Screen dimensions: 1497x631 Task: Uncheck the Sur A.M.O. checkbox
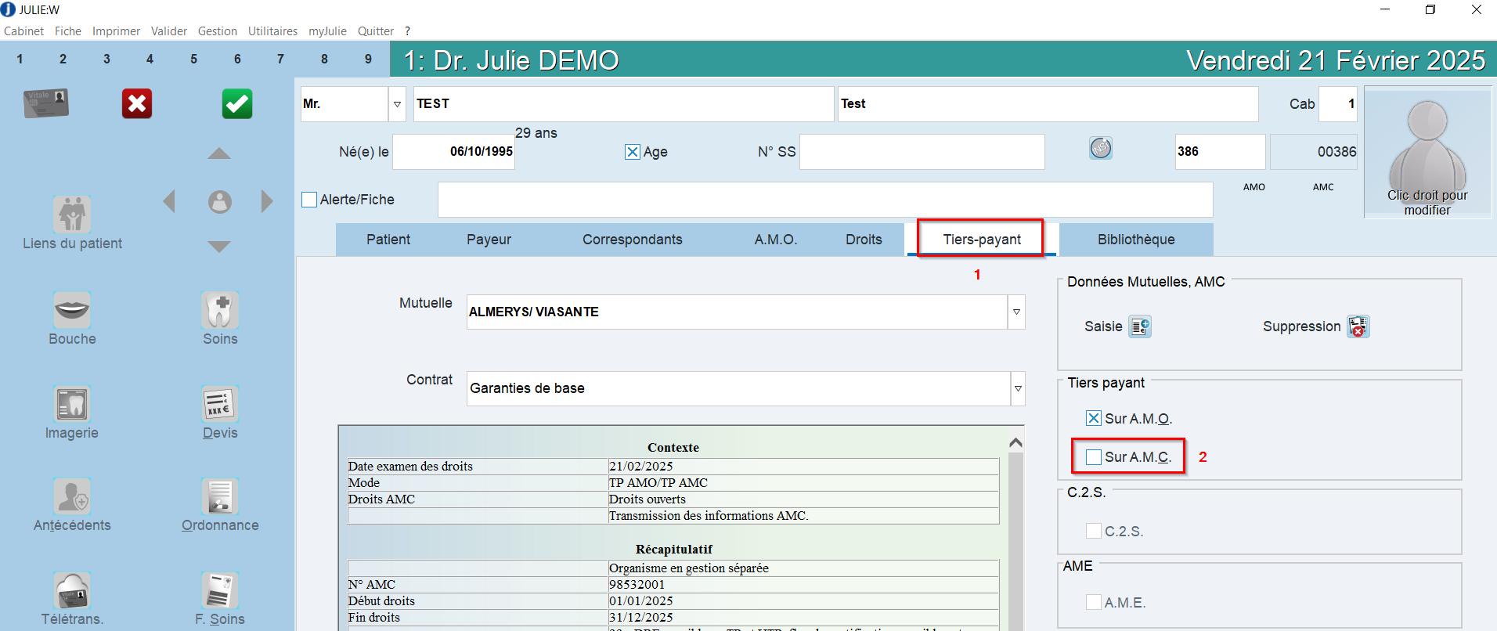(1094, 419)
